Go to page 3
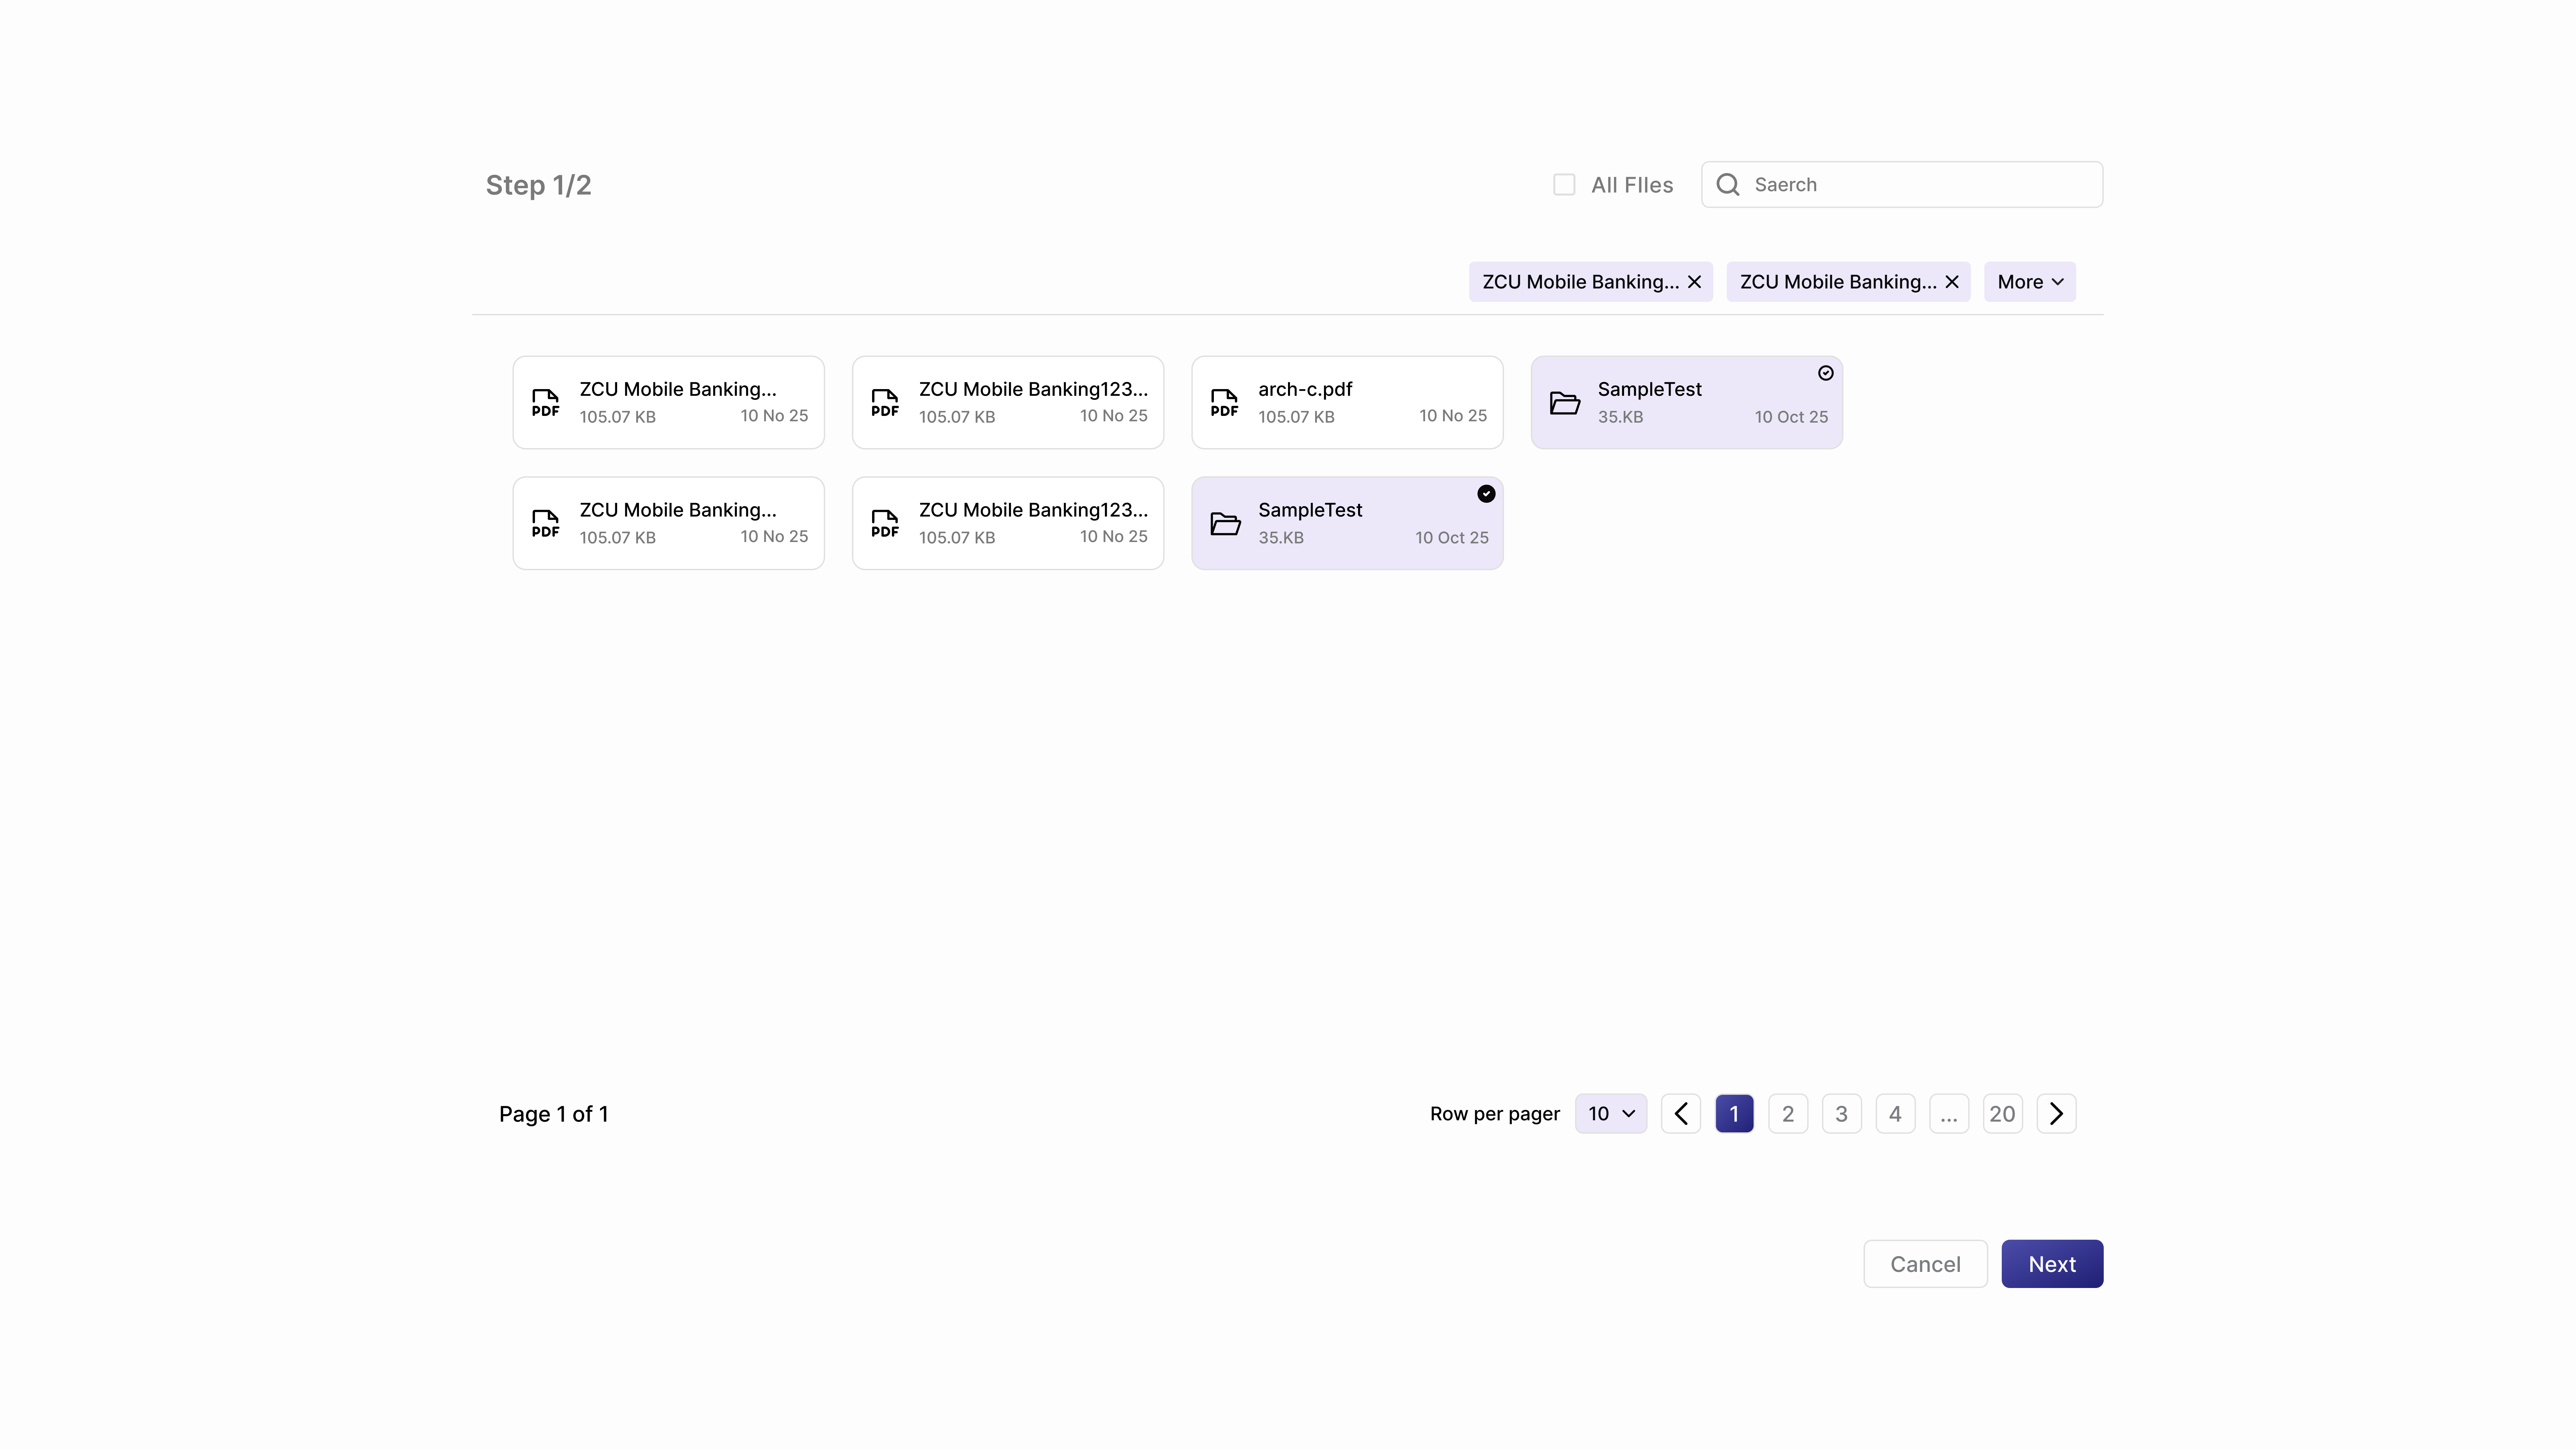This screenshot has height=1449, width=2576. click(1842, 1114)
